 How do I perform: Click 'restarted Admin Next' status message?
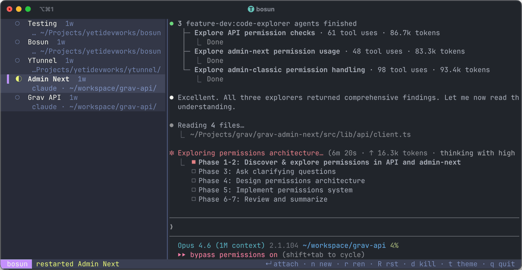pyautogui.click(x=77, y=264)
